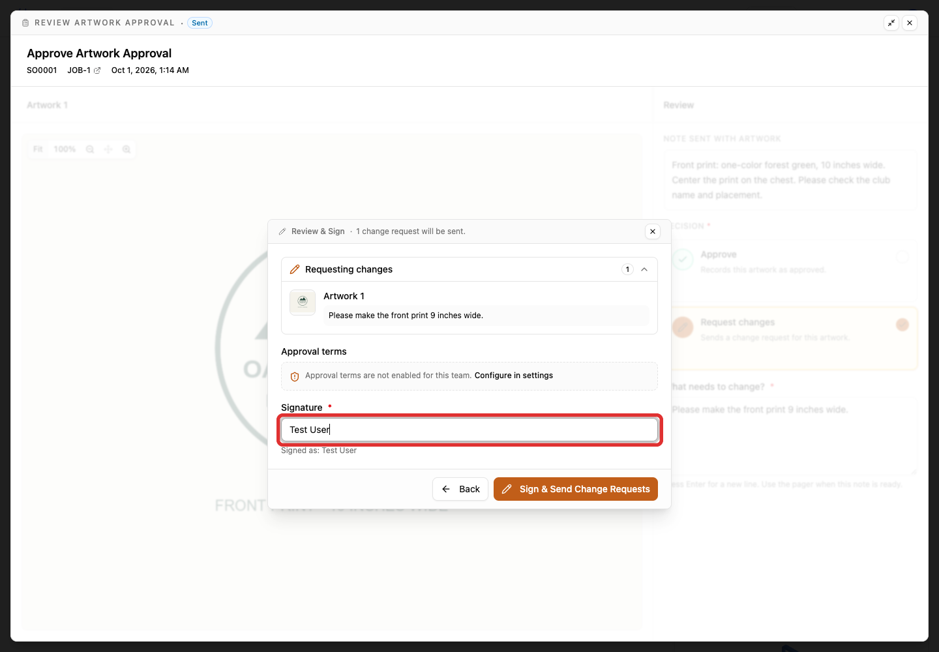The width and height of the screenshot is (939, 652).
Task: Click the pencil icon beside Review & Sign
Action: [x=282, y=231]
